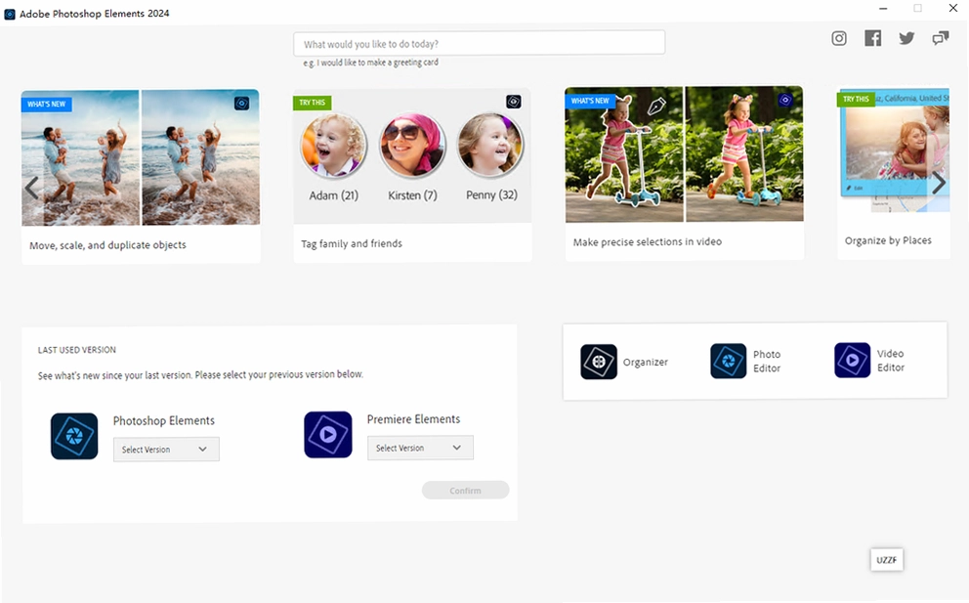This screenshot has height=603, width=969.
Task: Open the Facebook icon link
Action: pyautogui.click(x=872, y=38)
